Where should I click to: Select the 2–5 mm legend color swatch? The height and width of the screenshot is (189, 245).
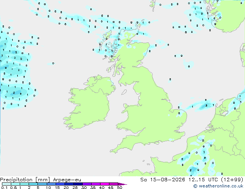click(x=33, y=184)
